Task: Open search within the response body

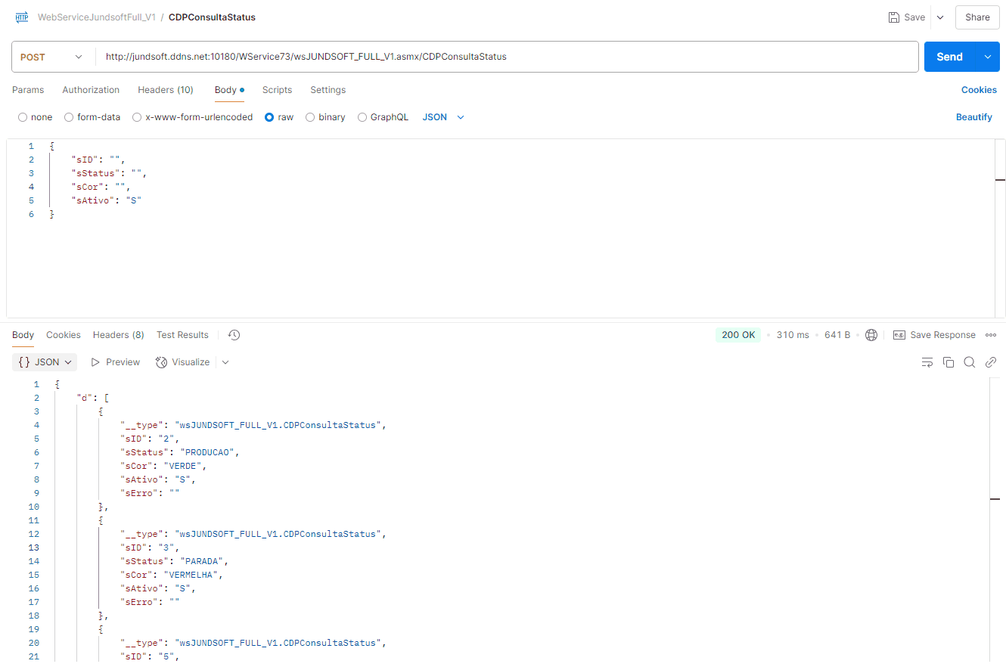Action: [x=970, y=362]
